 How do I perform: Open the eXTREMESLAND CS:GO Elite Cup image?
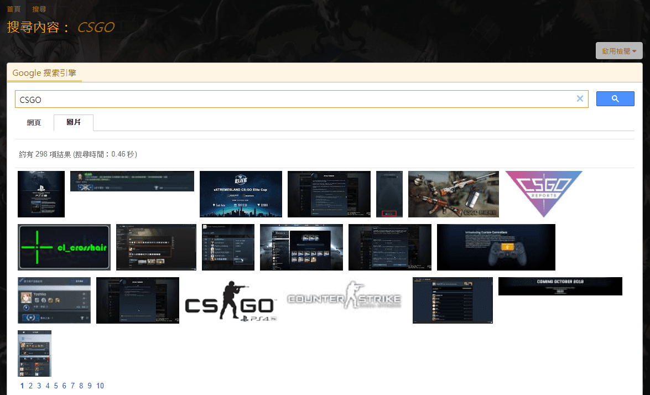point(241,194)
